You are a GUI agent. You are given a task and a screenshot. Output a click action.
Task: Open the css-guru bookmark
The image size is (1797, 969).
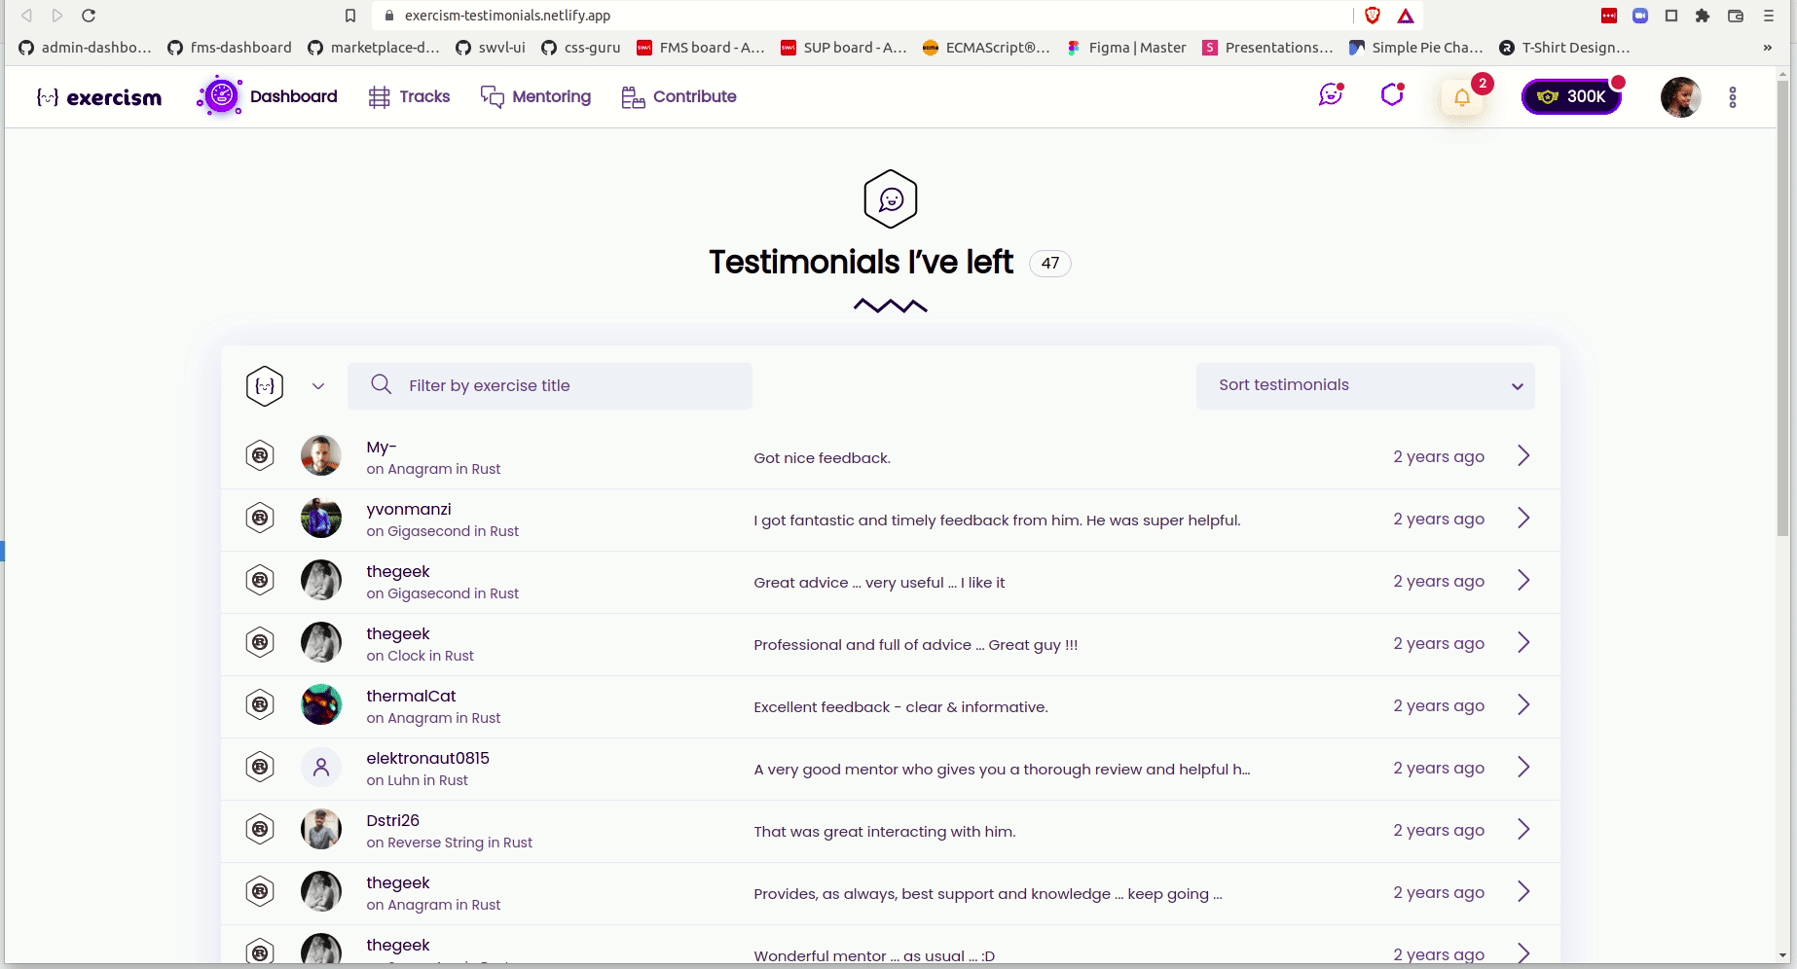(580, 48)
